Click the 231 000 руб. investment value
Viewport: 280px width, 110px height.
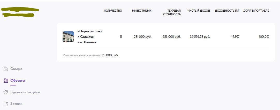click(142, 37)
